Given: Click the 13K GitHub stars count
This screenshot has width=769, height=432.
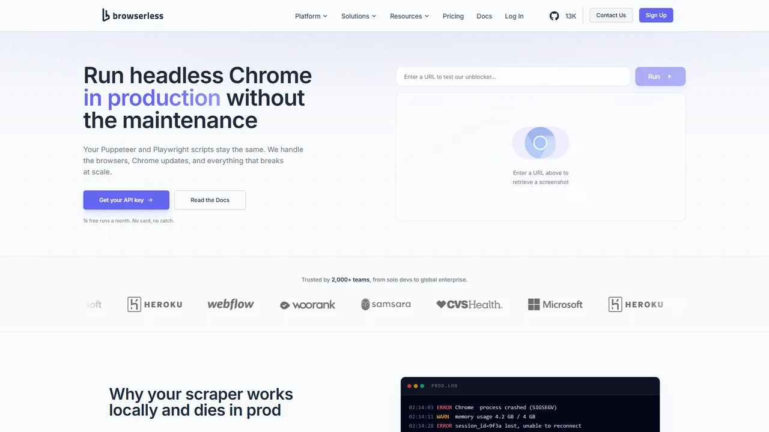Looking at the screenshot, I should [x=571, y=16].
